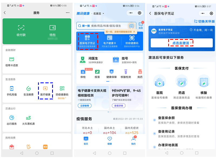Image resolution: width=216 pixels, height=160 pixels.
Task: Tap the 不会用，问一问 help link
Action: [201, 30]
